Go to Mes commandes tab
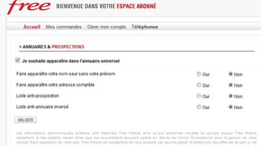This screenshot has height=146, width=261. pos(64,27)
